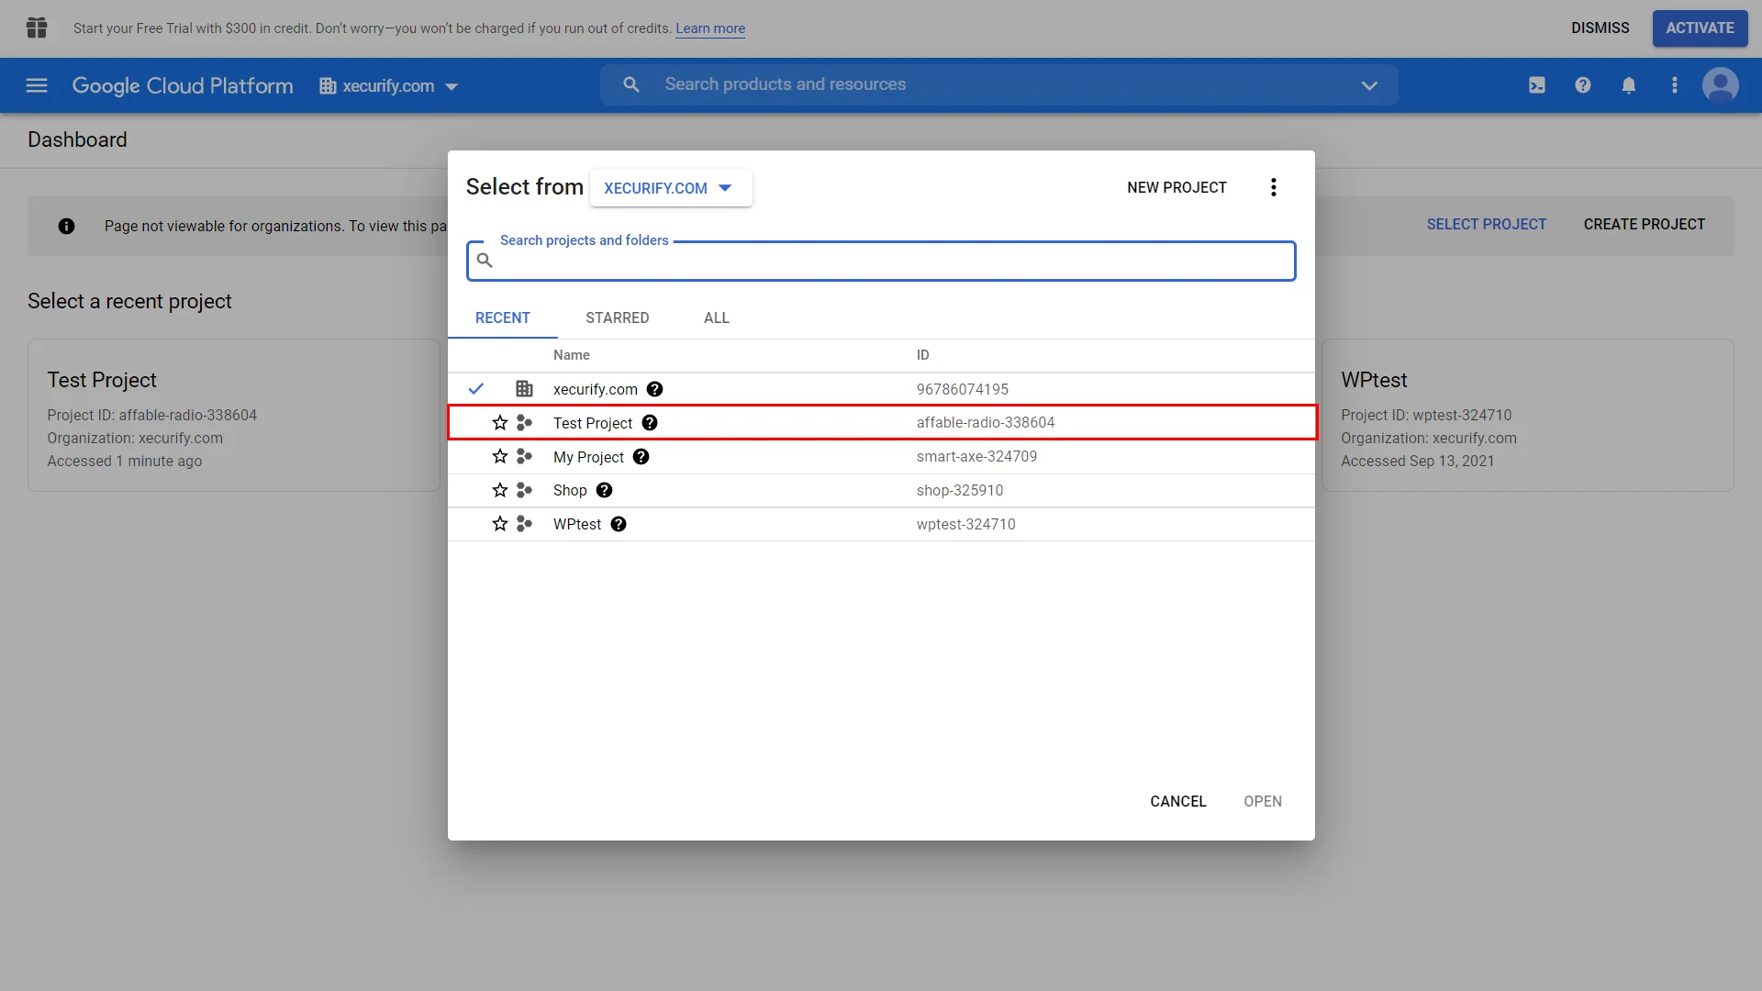Click the Google Cloud Platform logo
The width and height of the screenshot is (1762, 991).
click(183, 86)
